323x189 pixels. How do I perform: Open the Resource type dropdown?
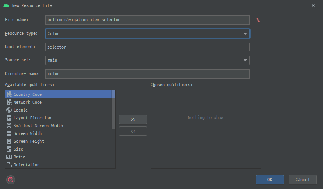point(147,34)
